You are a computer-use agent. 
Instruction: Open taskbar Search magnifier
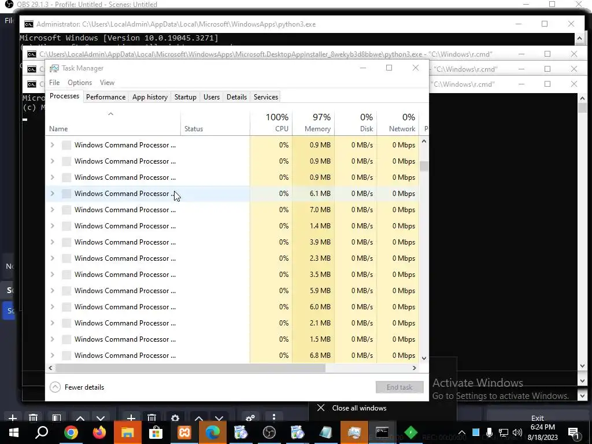click(42, 432)
